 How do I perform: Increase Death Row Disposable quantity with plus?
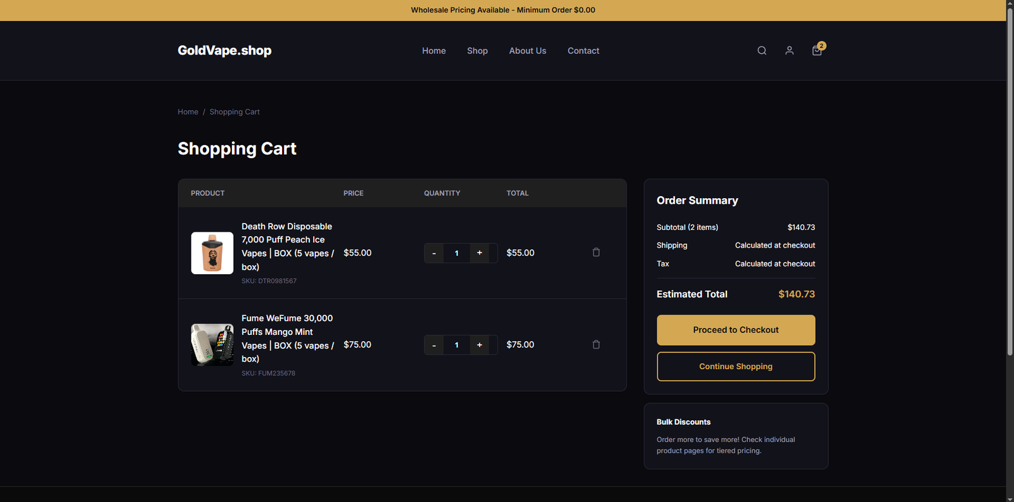point(479,253)
